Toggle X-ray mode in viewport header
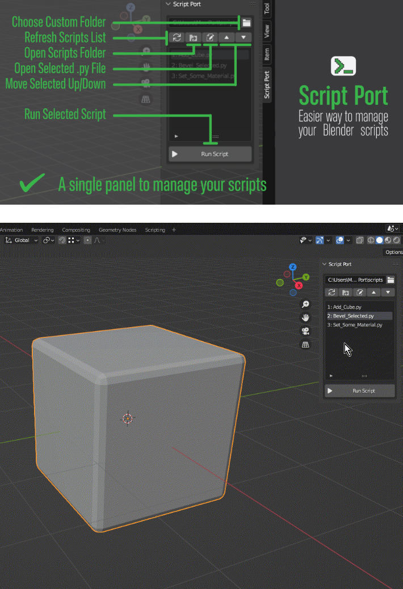This screenshot has width=403, height=589. click(x=360, y=240)
